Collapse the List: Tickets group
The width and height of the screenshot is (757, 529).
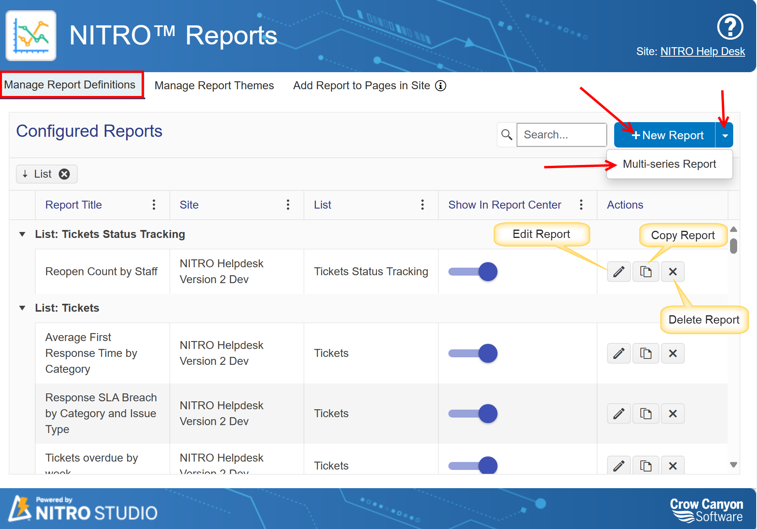[x=22, y=308]
